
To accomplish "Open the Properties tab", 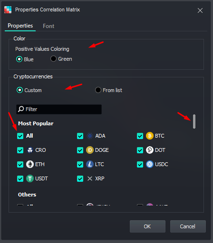I will click(20, 26).
